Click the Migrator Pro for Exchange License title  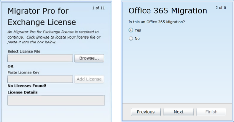(42, 17)
